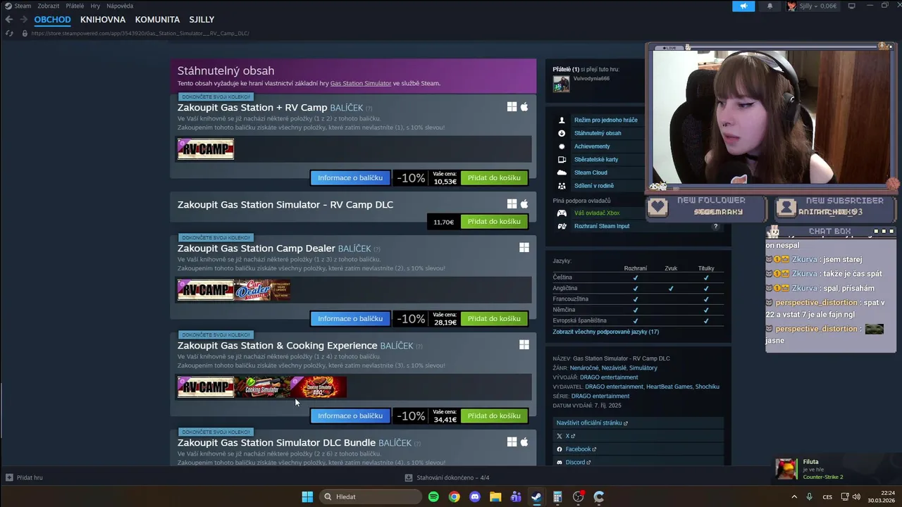Open File Explorer from the taskbar

[x=495, y=497]
